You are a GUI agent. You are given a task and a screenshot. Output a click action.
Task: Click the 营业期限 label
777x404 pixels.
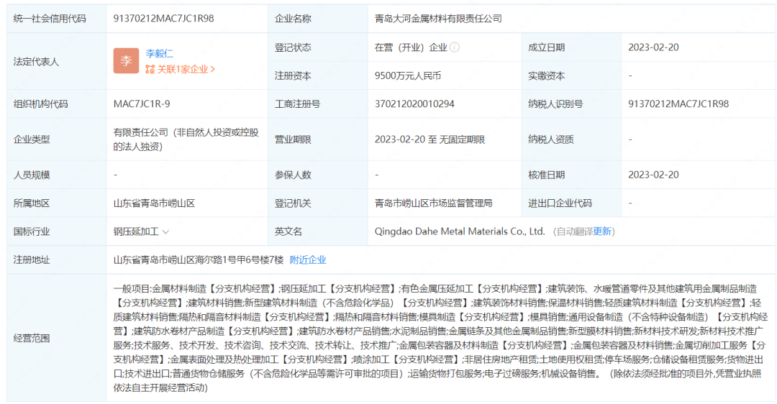coord(293,139)
